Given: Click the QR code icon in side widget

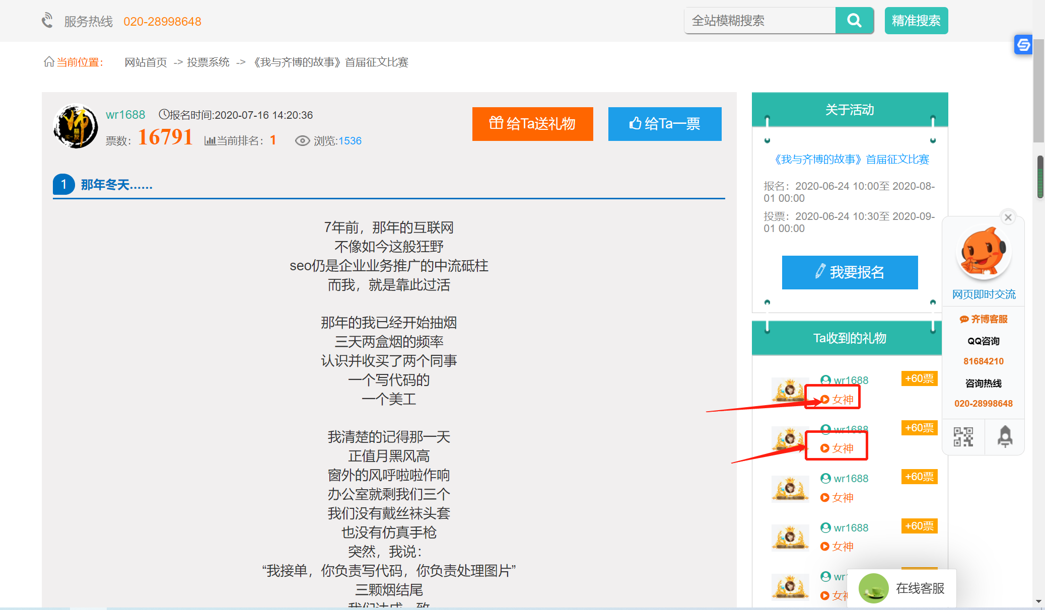Looking at the screenshot, I should click(963, 437).
